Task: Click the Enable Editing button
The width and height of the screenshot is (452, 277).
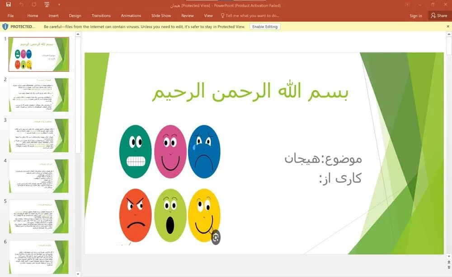Action: [x=265, y=27]
